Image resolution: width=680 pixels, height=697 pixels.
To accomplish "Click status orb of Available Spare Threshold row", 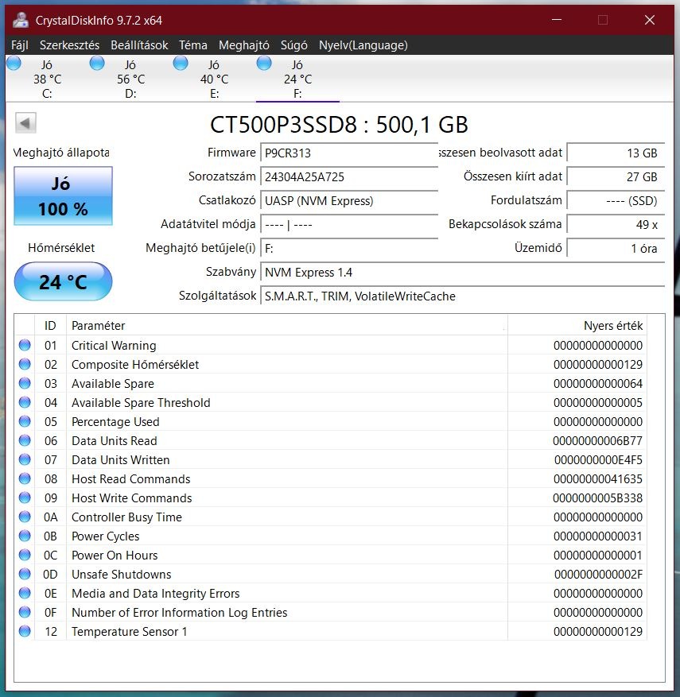I will point(25,402).
